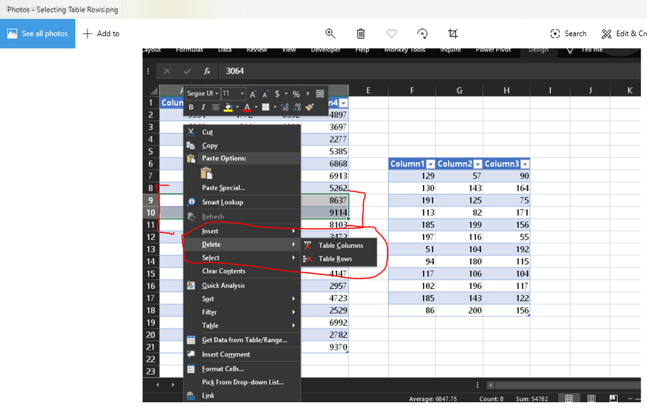Open borders dropdown arrow in mini toolbar

click(x=275, y=108)
